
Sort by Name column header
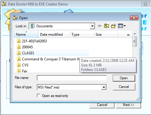point(26,35)
